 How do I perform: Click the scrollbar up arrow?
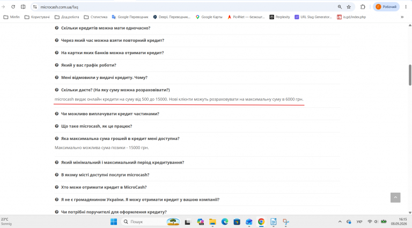click(410, 25)
